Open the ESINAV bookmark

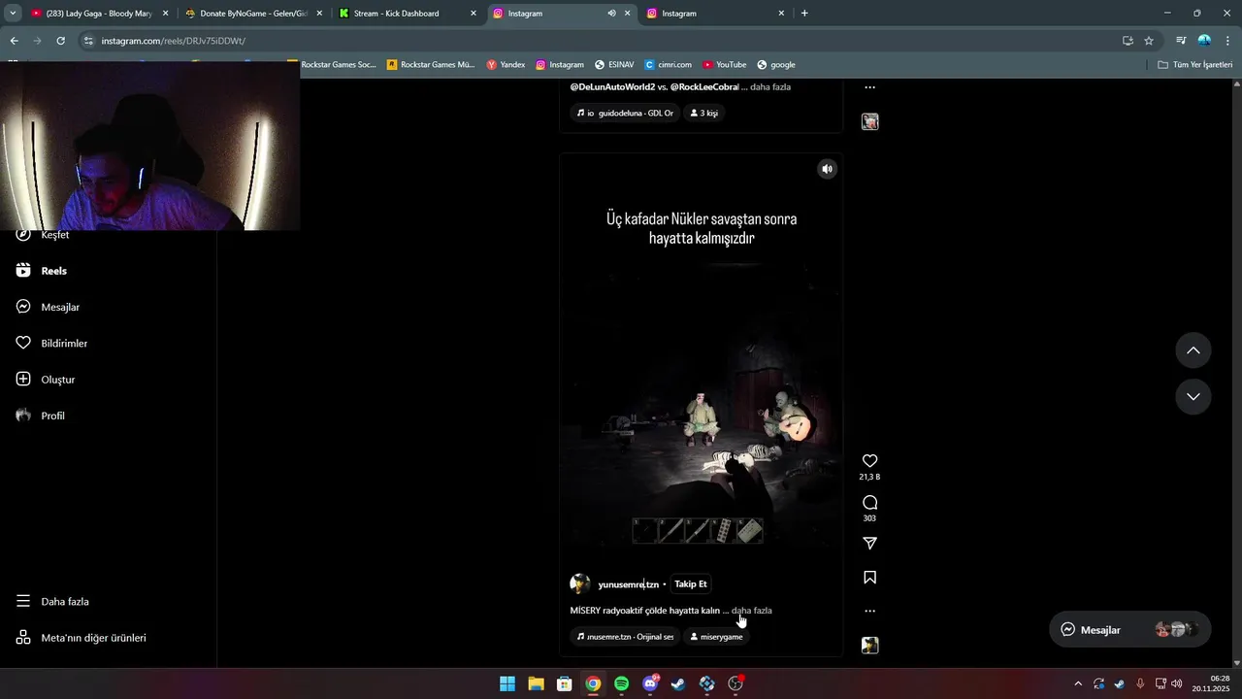(x=614, y=65)
